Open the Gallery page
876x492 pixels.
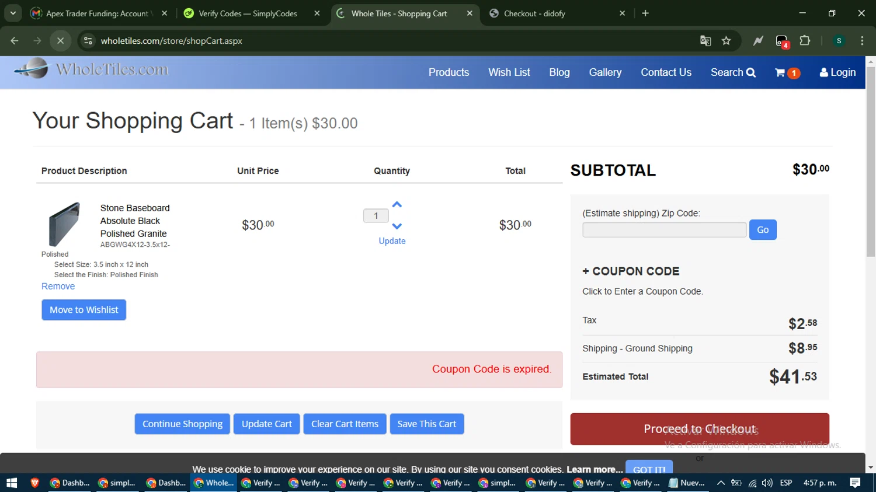605,72
